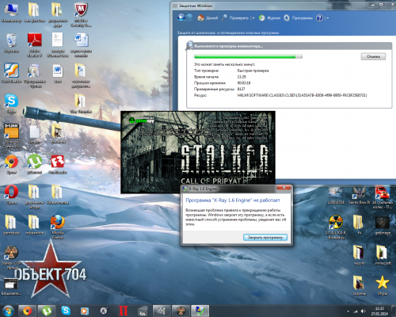Screen dimensions: 396x317
Task: Launch uTorrent desktop shortcut
Action: [35, 164]
